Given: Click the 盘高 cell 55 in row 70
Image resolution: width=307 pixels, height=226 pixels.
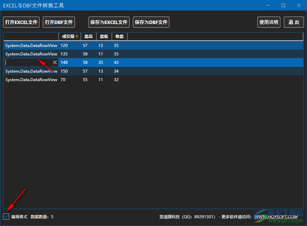Looking at the screenshot, I should pyautogui.click(x=85, y=80).
